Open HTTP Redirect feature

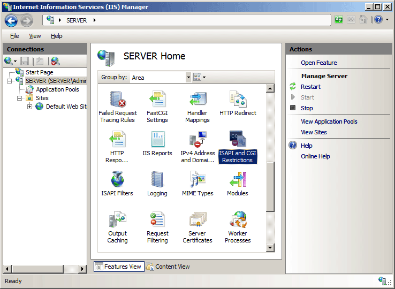(238, 103)
